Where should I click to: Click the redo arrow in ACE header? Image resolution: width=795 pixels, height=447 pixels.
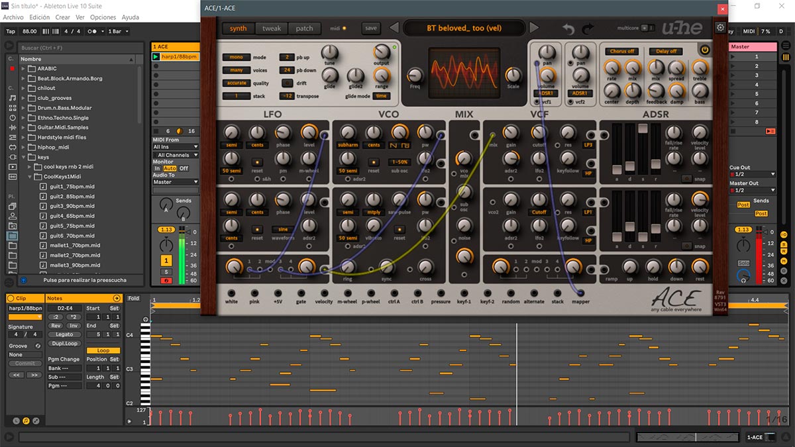pos(588,28)
